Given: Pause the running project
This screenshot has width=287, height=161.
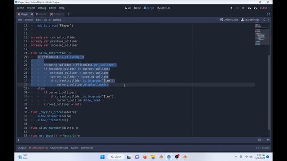Looking at the screenshot, I should (237, 8).
